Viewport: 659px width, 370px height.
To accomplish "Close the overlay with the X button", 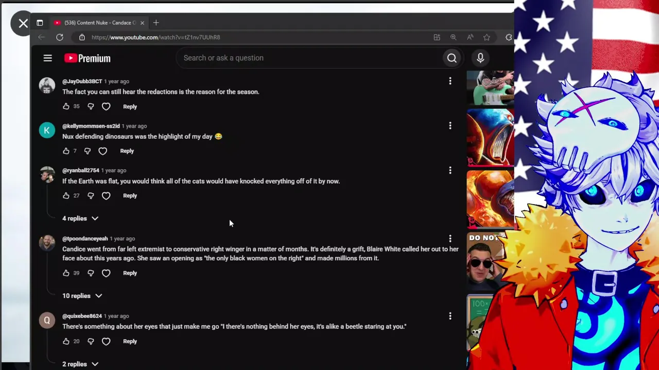I will coord(23,23).
